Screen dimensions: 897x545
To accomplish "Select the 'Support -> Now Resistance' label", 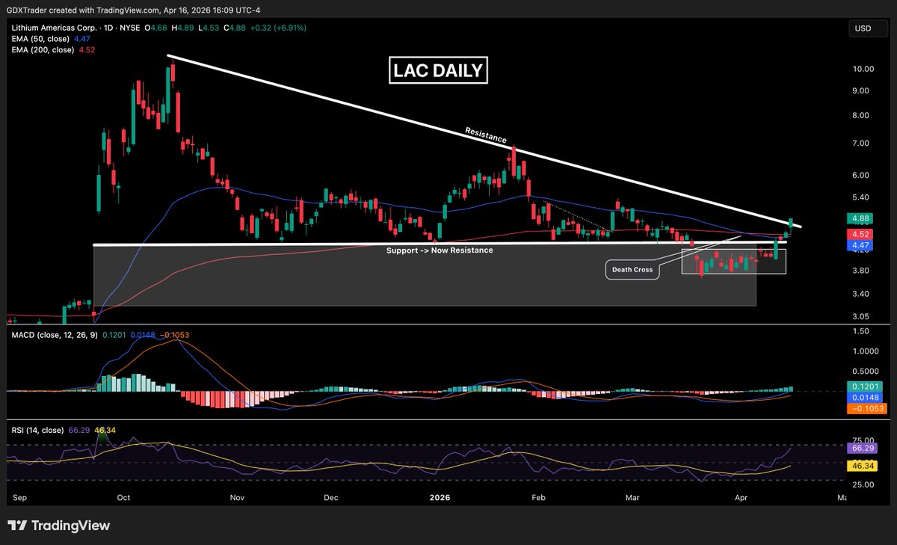I will 440,250.
